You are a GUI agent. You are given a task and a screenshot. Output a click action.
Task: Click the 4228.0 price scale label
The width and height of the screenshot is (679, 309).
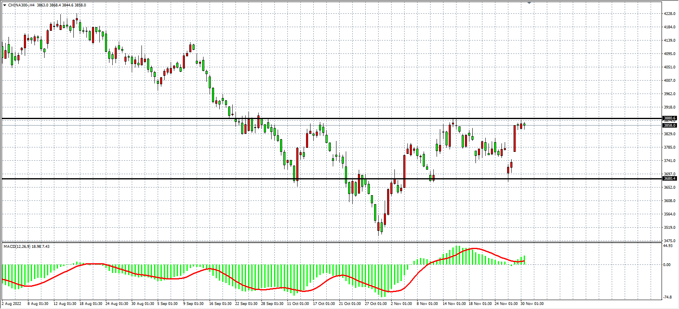[669, 14]
